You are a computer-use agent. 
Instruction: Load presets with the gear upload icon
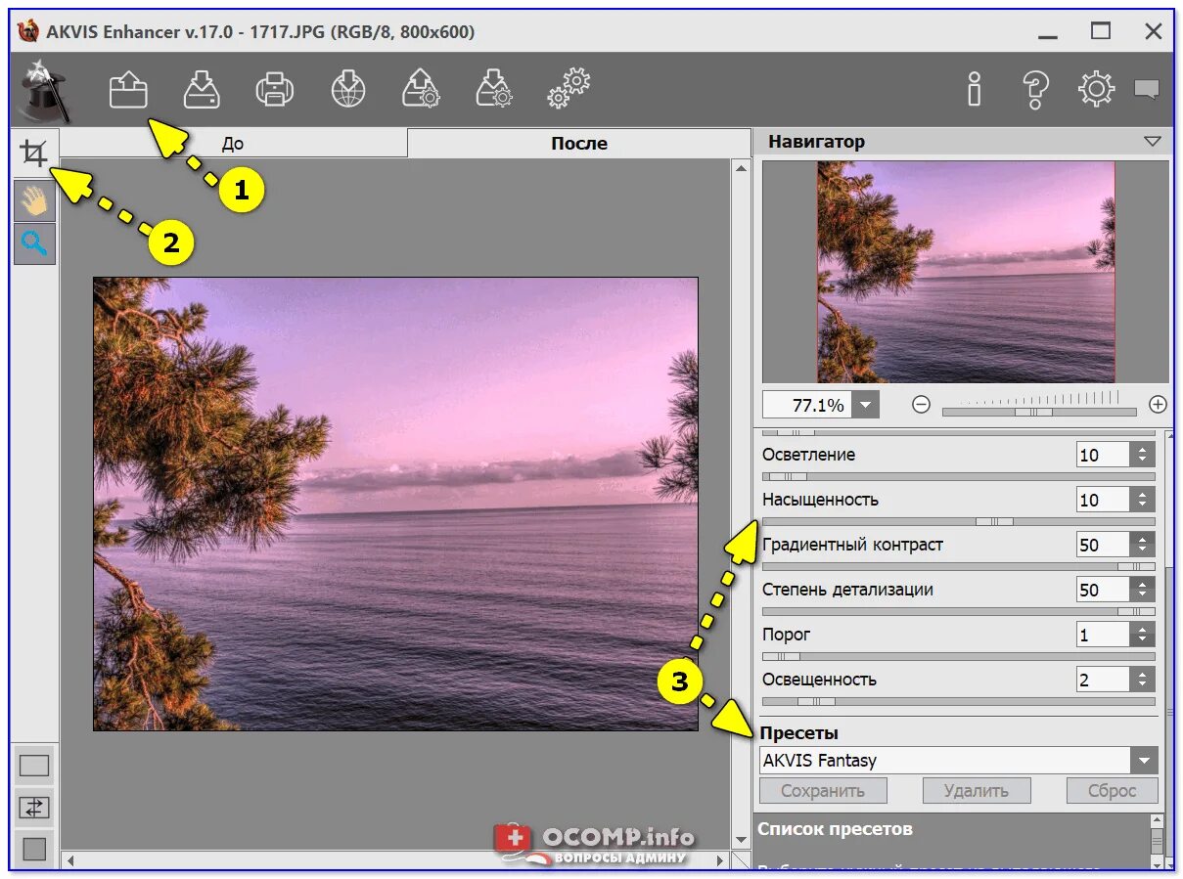point(421,89)
